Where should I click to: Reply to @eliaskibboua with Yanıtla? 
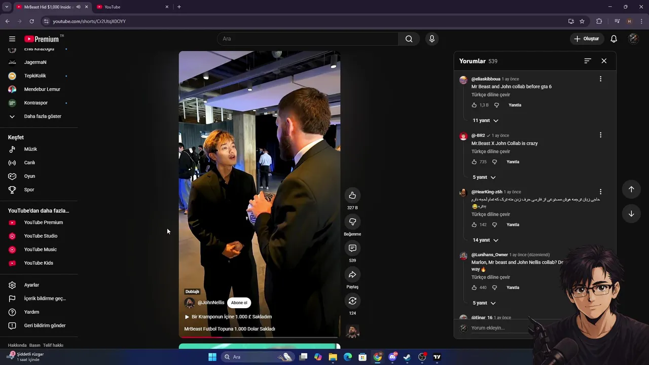pos(515,105)
